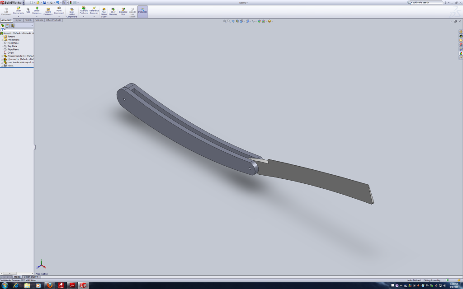The image size is (463, 289).
Task: Click the Exploded View tool
Action: click(123, 11)
